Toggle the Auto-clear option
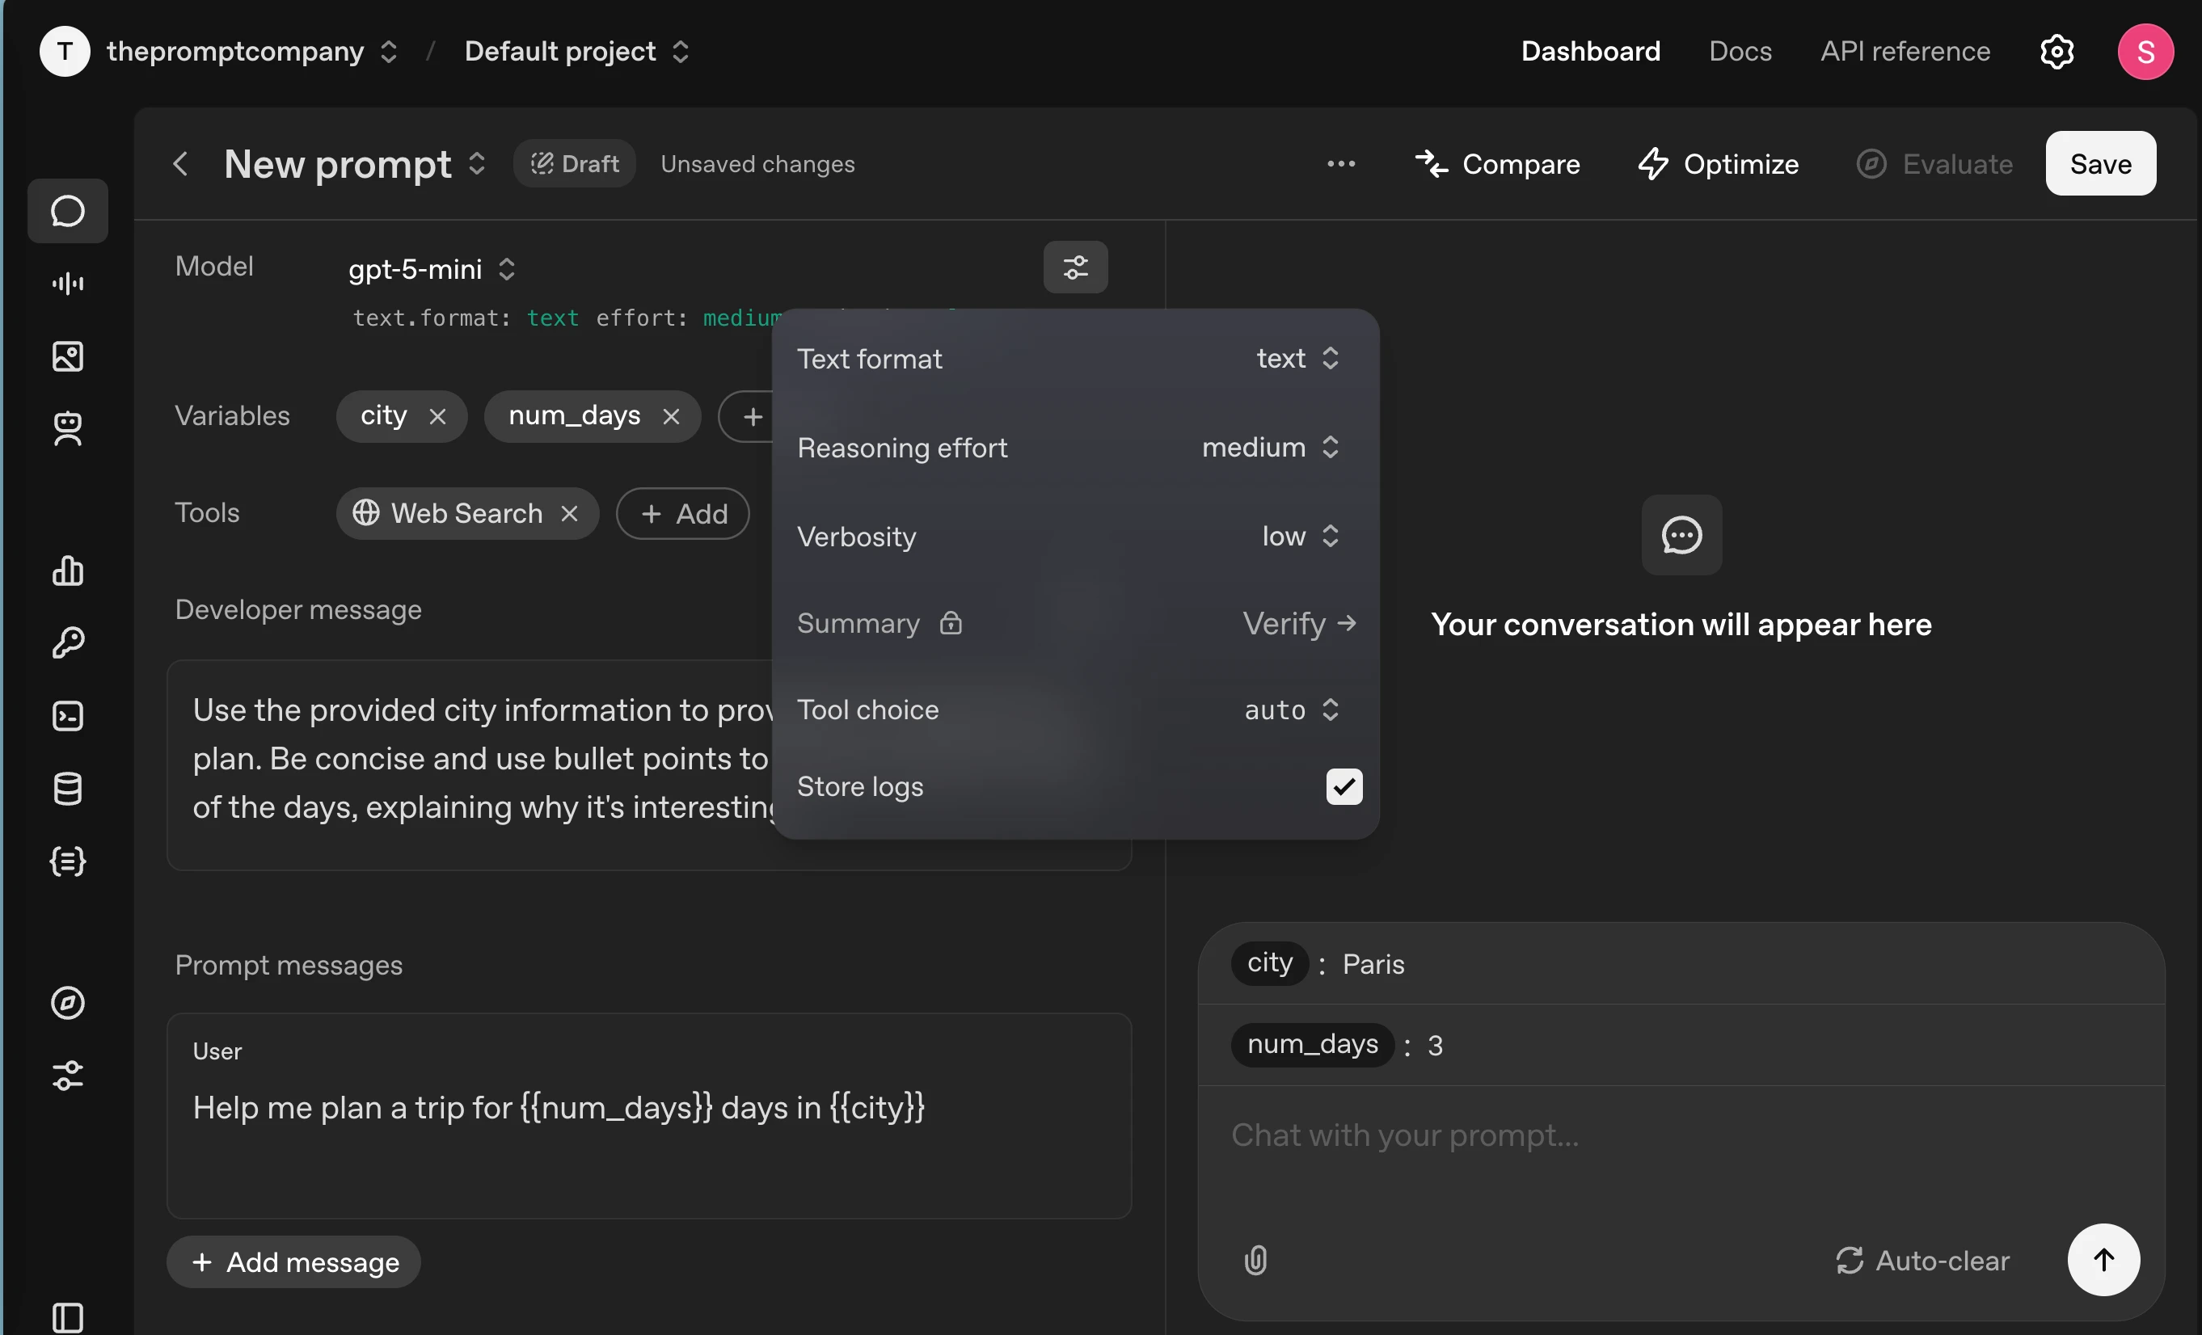 tap(1922, 1260)
